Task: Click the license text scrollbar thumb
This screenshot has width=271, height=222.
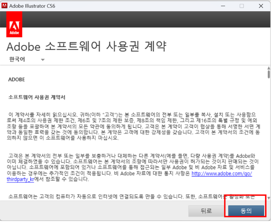Action: (268, 74)
